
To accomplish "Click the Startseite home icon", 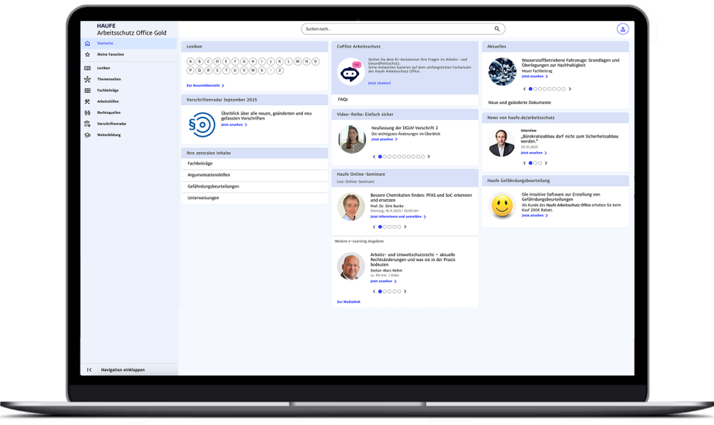I will click(x=88, y=43).
